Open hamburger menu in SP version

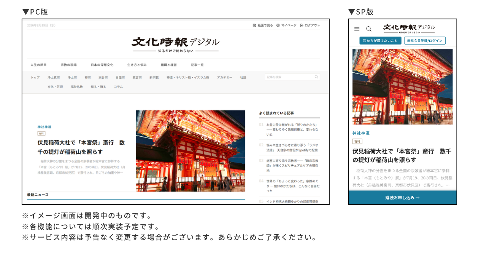point(357,29)
